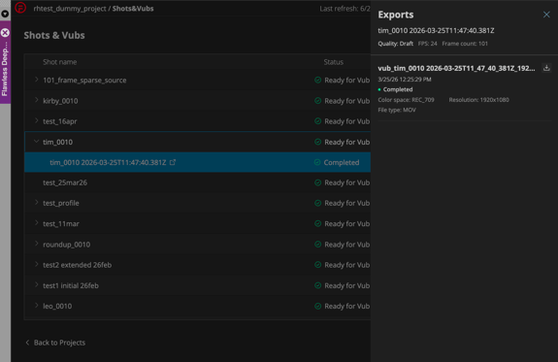The height and width of the screenshot is (362, 558).
Task: Click the kirby_0010 shot name
Action: pos(60,101)
